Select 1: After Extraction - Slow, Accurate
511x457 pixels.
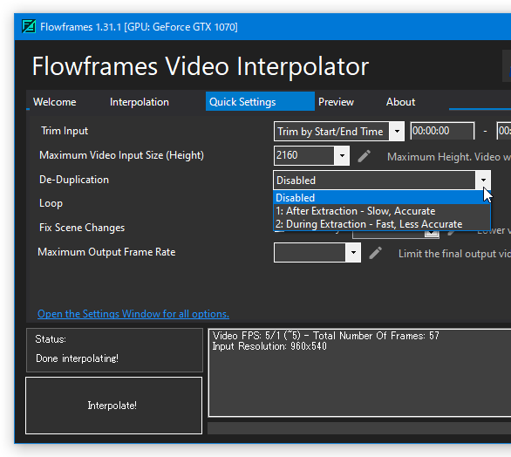(x=382, y=211)
